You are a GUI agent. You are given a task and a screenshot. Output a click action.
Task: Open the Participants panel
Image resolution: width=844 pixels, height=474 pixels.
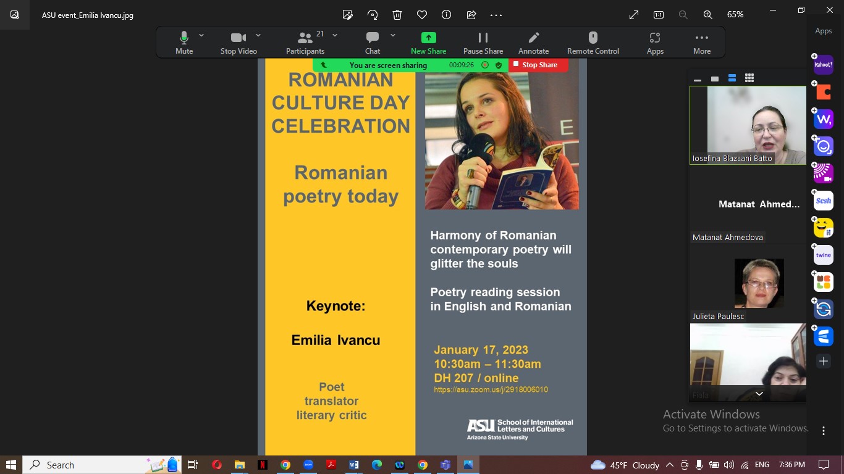tap(305, 43)
